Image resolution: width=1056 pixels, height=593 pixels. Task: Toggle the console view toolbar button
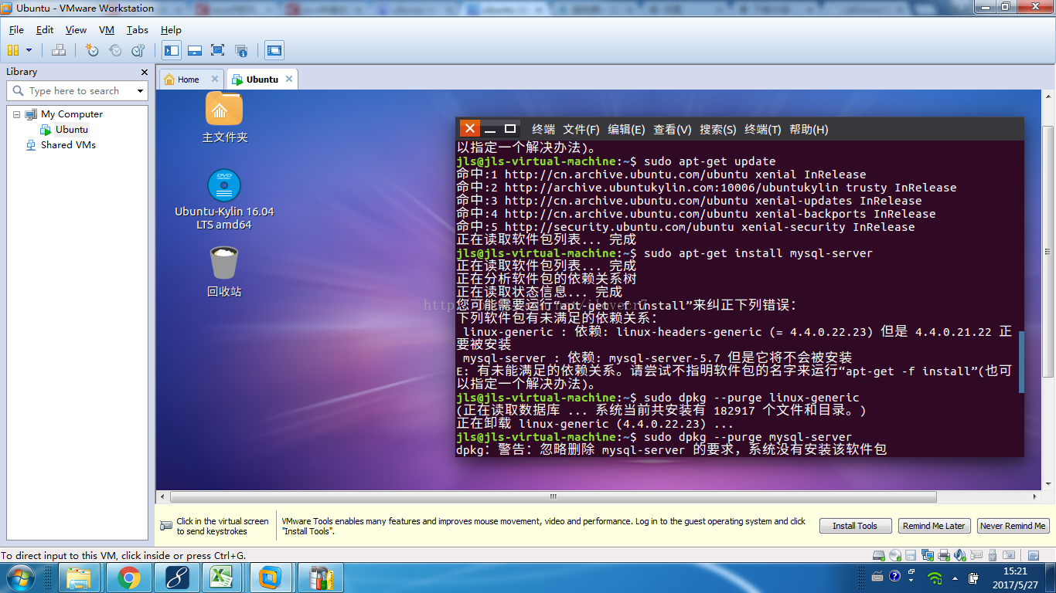tap(274, 50)
